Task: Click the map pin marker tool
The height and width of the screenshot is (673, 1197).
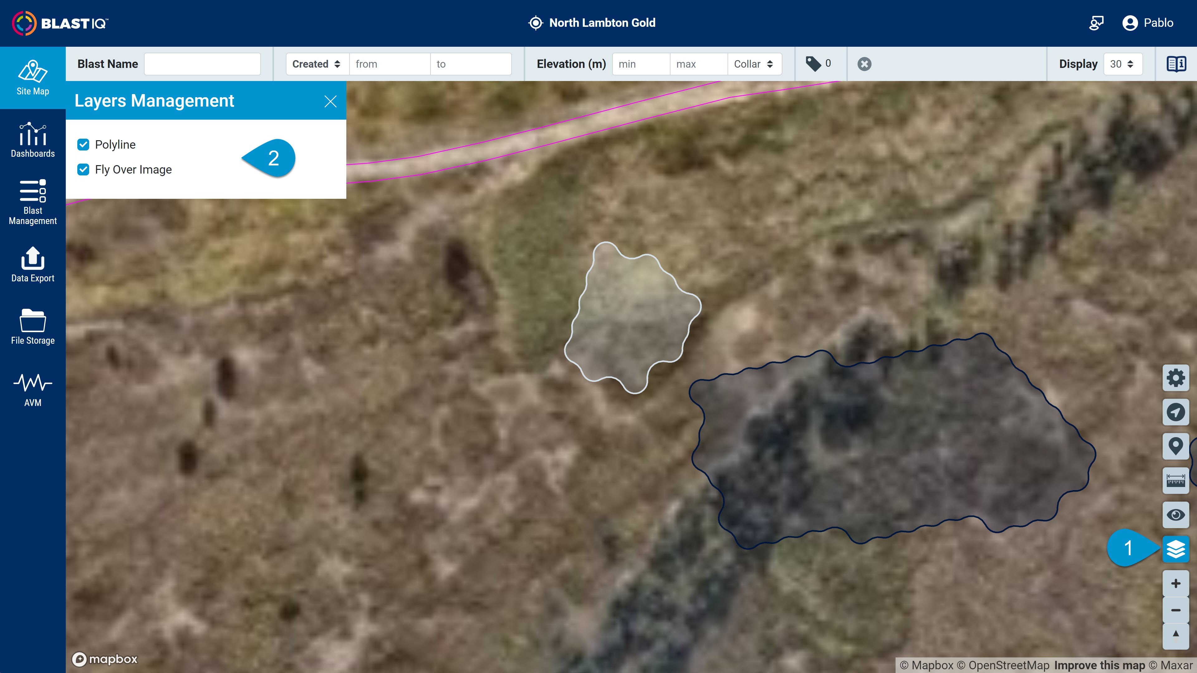Action: pos(1175,446)
